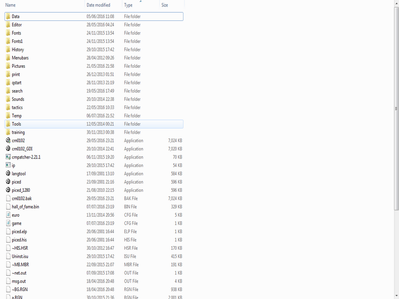Click the Menubars folder icon
Image resolution: width=399 pixels, height=299 pixels.
(8, 58)
